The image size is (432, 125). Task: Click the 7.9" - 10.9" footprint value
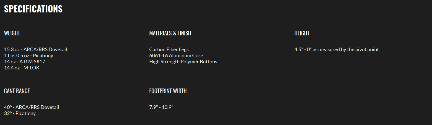tap(161, 107)
